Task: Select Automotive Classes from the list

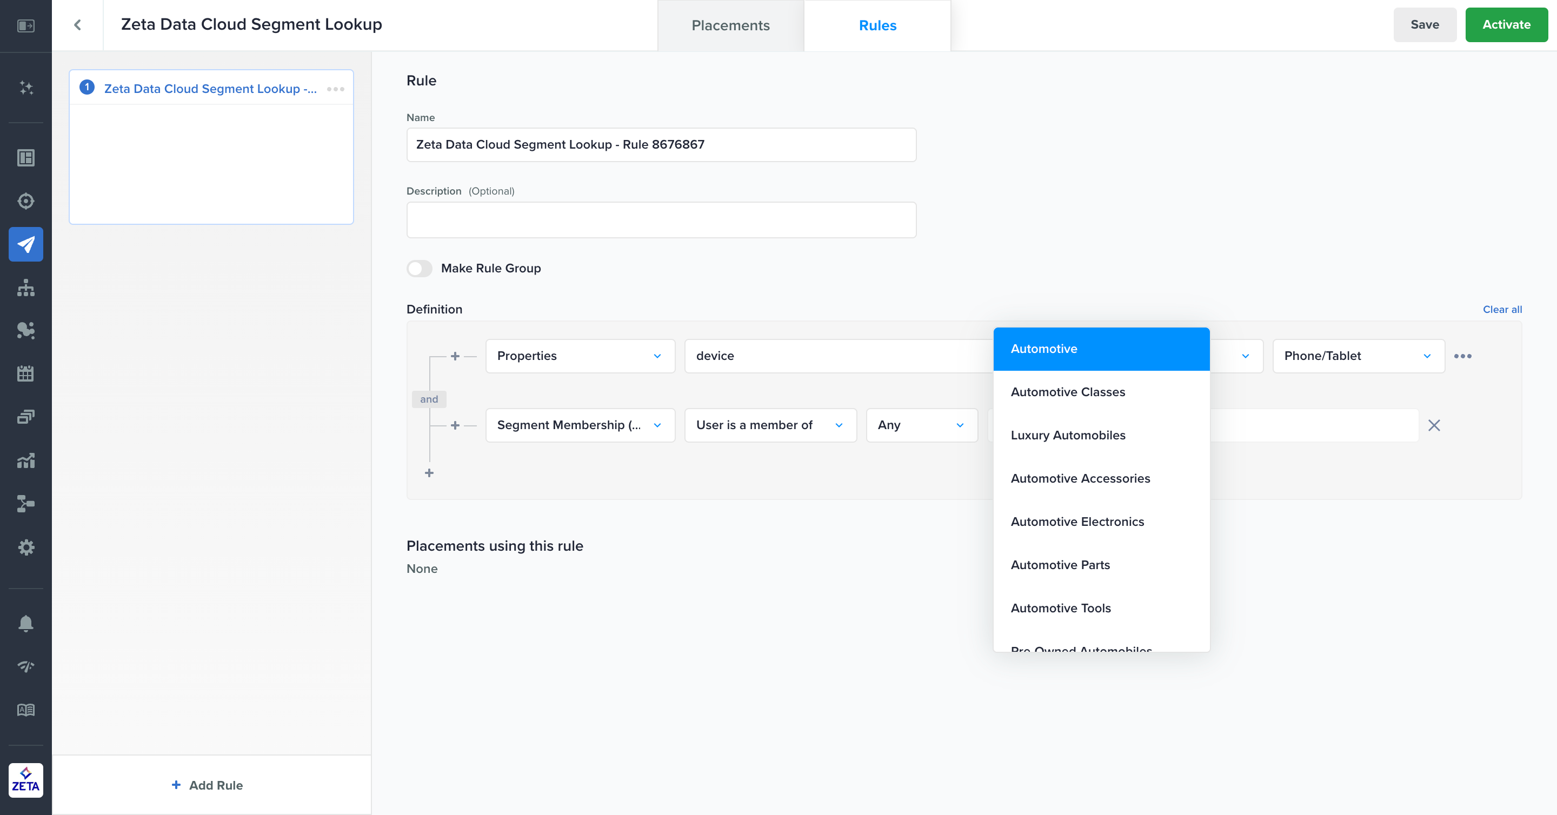Action: tap(1067, 392)
